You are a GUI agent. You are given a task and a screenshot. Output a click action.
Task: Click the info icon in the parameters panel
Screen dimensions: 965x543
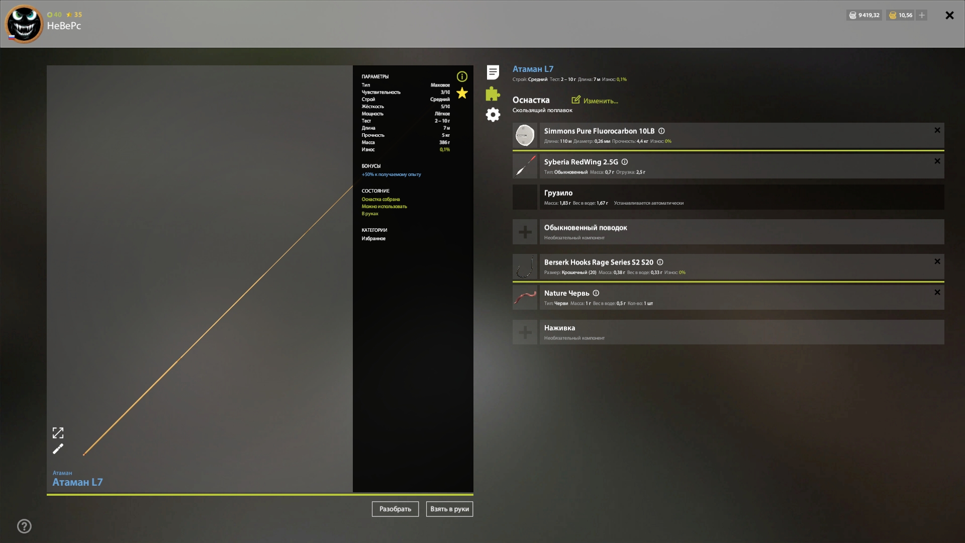click(462, 76)
